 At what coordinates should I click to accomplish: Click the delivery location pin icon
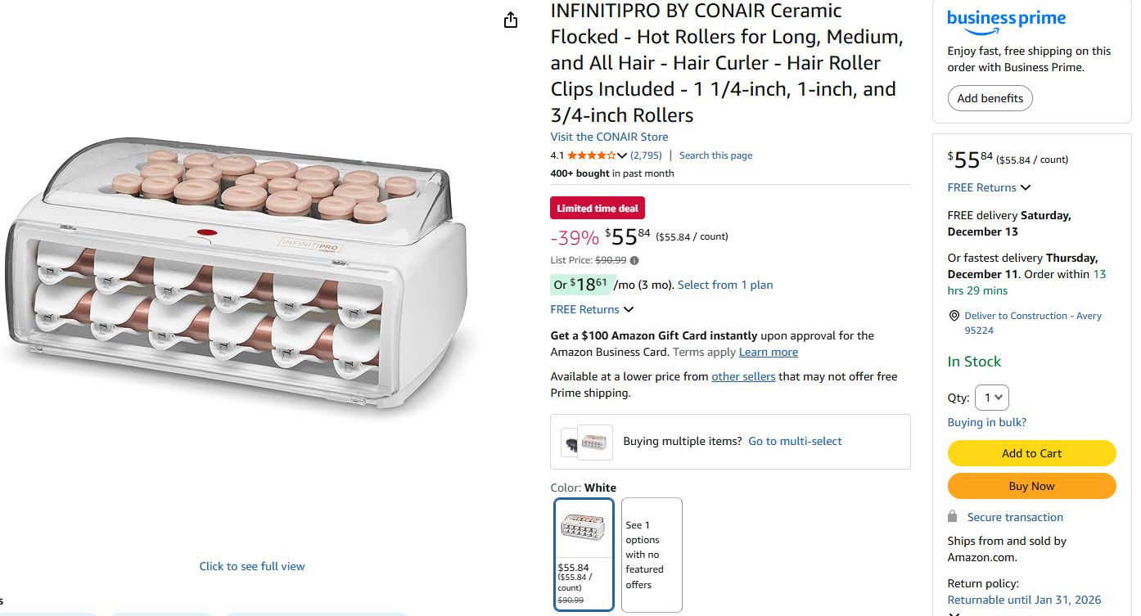pos(954,316)
